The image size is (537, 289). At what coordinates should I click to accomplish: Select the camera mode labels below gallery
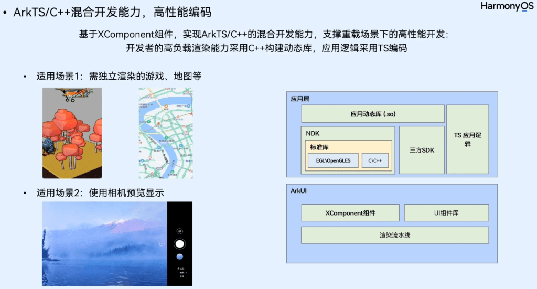pos(181,272)
